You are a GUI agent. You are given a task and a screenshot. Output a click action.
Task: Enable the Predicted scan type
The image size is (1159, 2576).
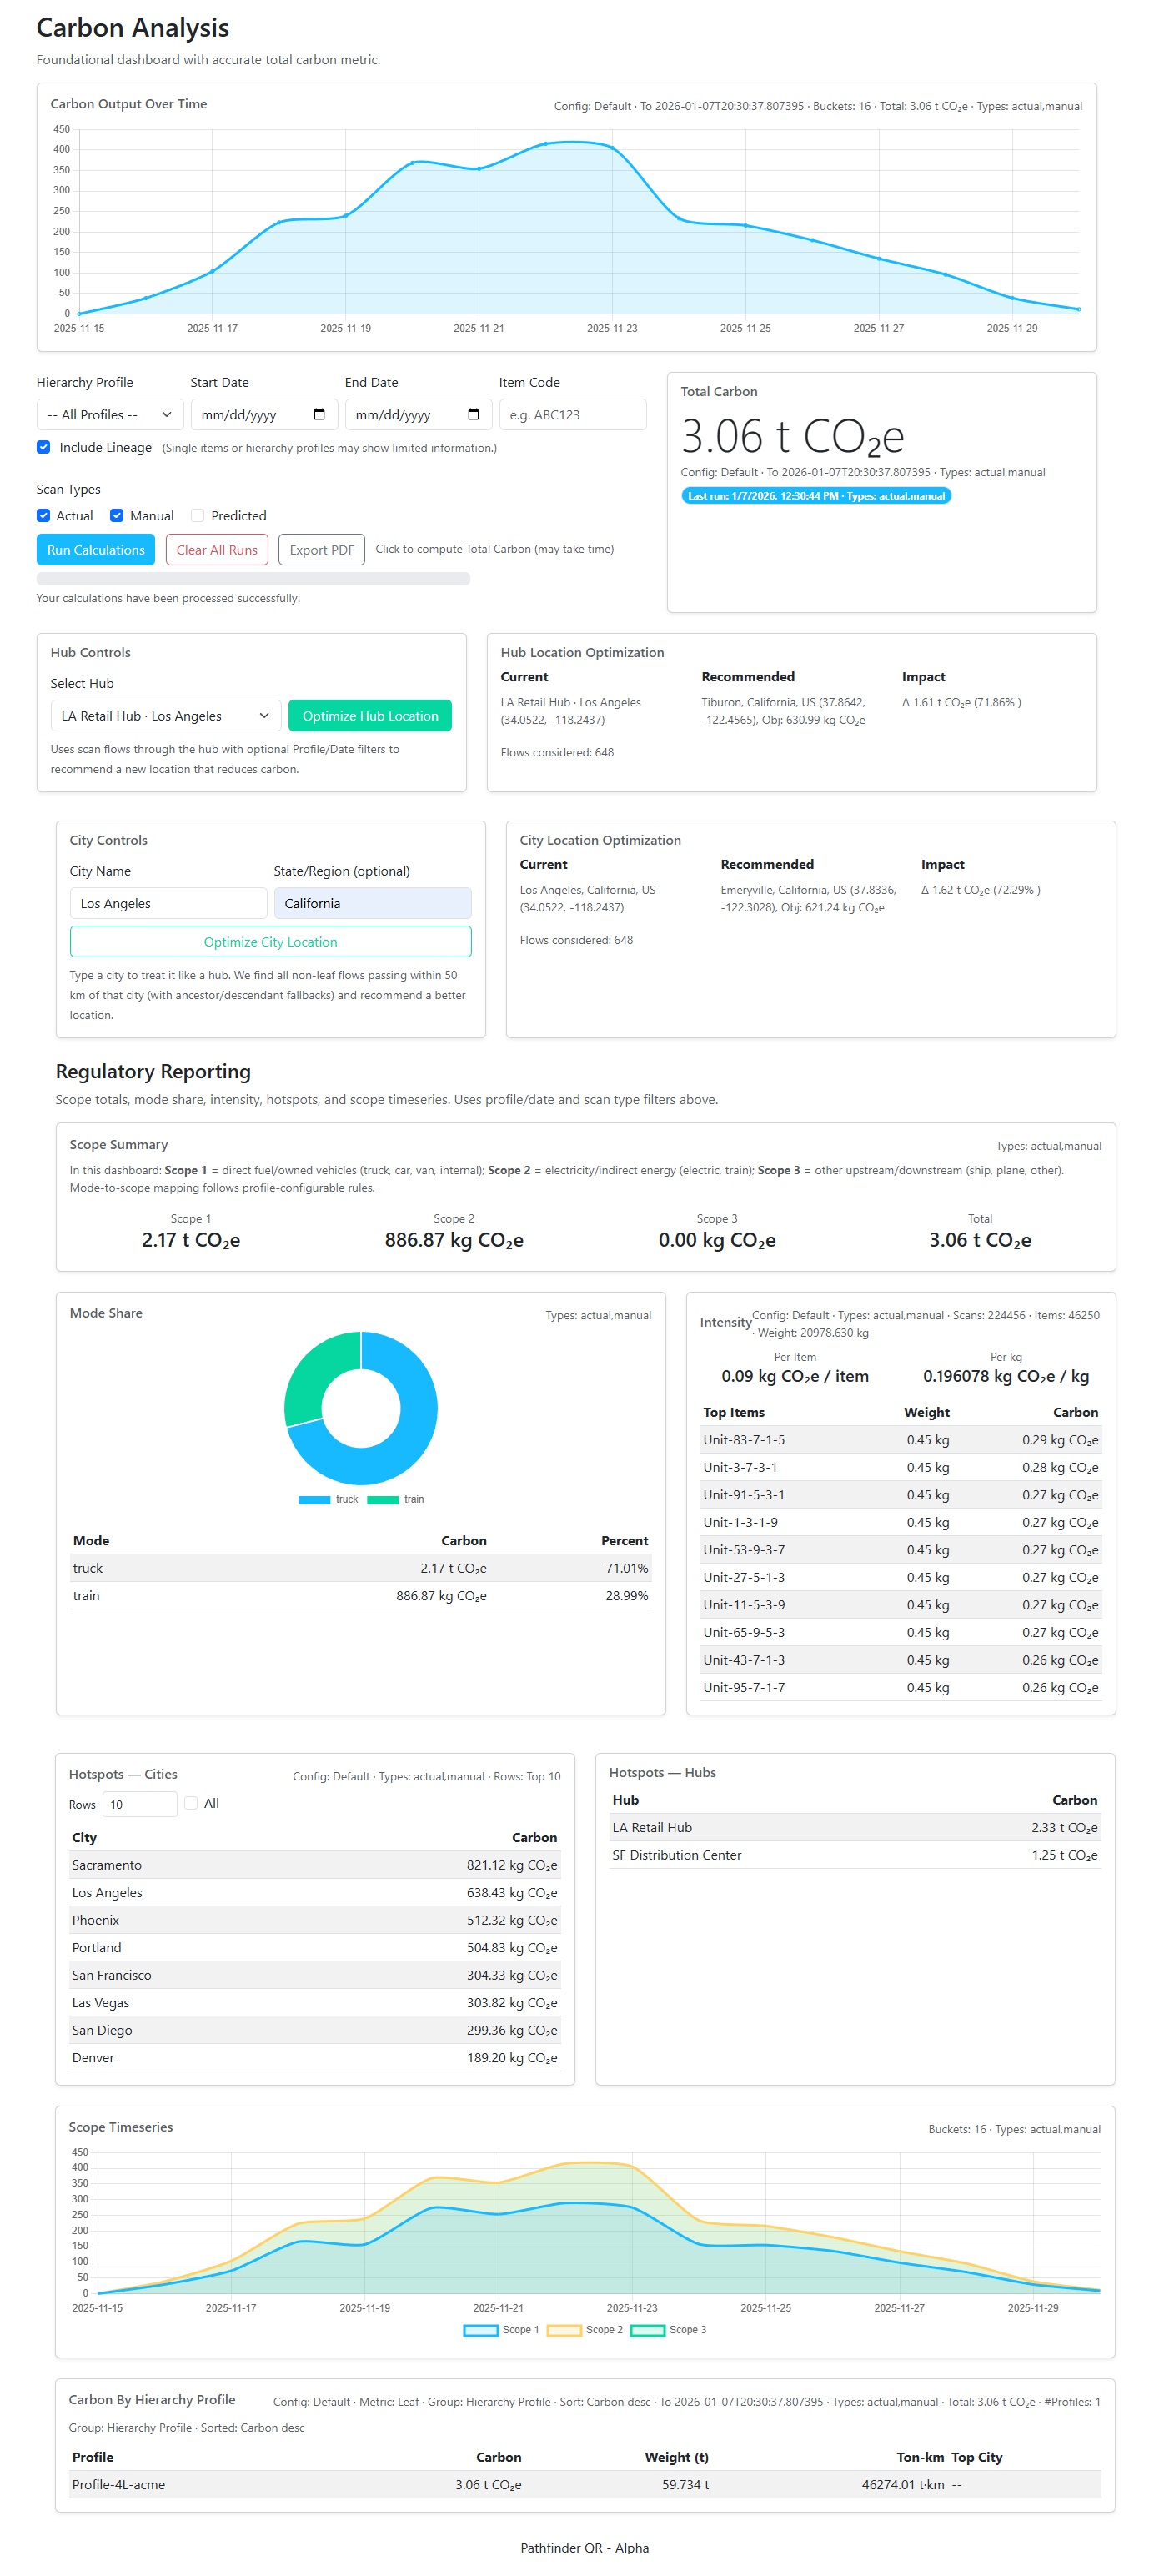point(197,515)
